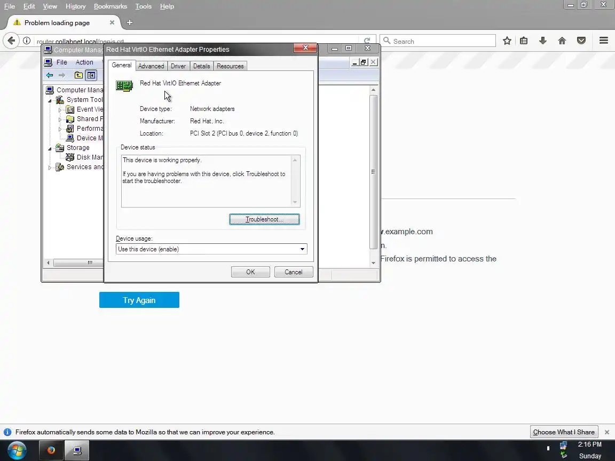The width and height of the screenshot is (615, 461).
Task: Click info icon in notification bar
Action: [7, 432]
